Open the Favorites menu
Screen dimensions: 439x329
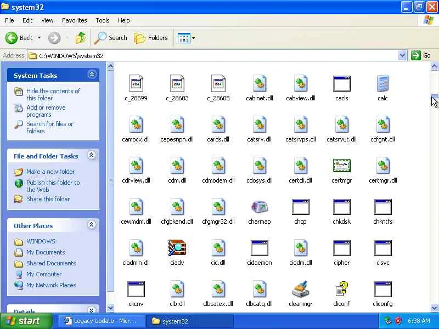pos(75,20)
